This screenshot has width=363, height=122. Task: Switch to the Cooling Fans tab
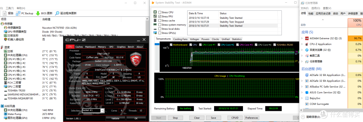click(x=180, y=39)
